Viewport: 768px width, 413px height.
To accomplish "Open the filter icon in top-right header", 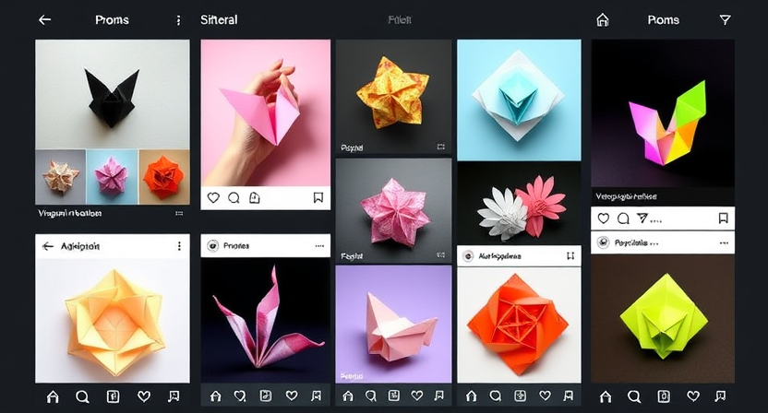I will point(724,19).
